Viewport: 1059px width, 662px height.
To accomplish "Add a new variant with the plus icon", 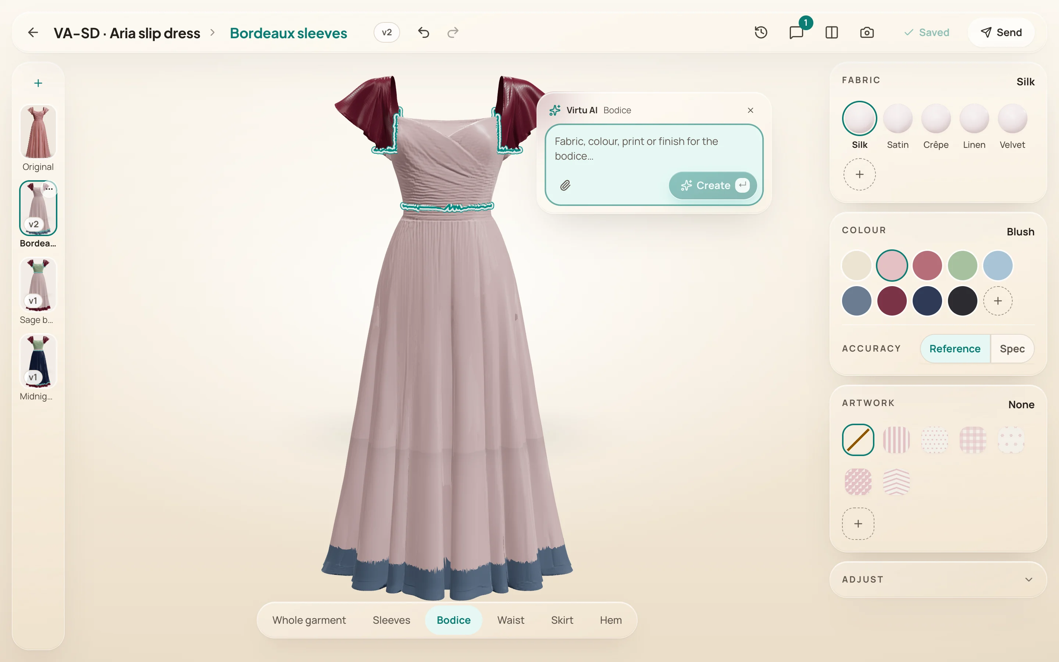I will [x=38, y=83].
